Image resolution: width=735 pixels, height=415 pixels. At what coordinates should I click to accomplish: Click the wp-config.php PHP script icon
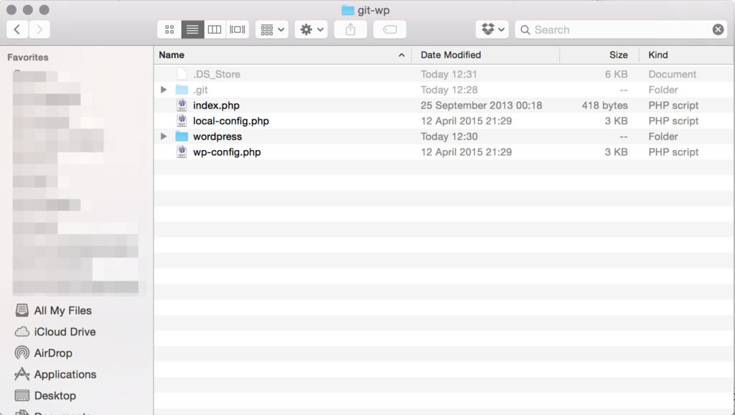182,151
